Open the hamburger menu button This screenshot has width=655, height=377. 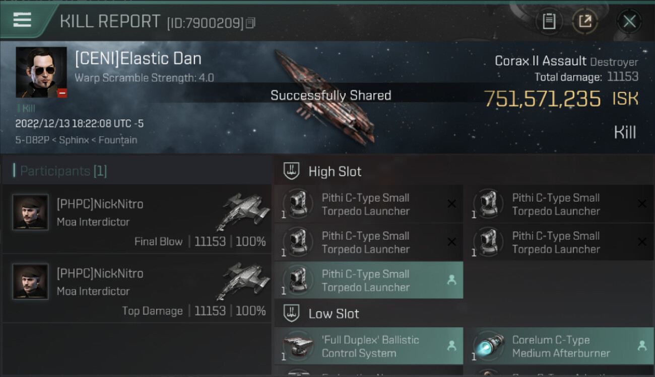click(22, 20)
